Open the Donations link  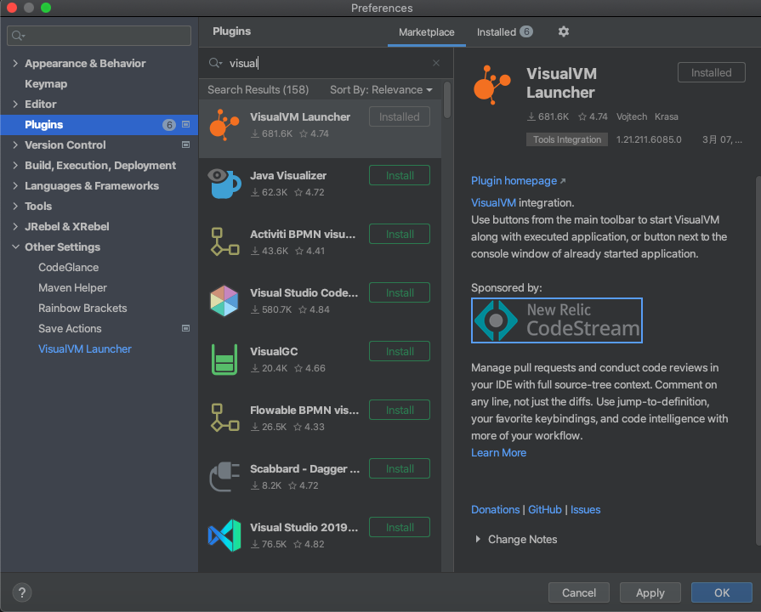point(495,510)
